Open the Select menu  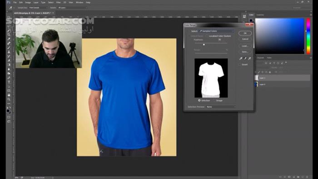click(51, 2)
